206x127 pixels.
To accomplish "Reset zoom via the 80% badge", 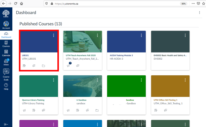I will pyautogui.click(x=184, y=4).
